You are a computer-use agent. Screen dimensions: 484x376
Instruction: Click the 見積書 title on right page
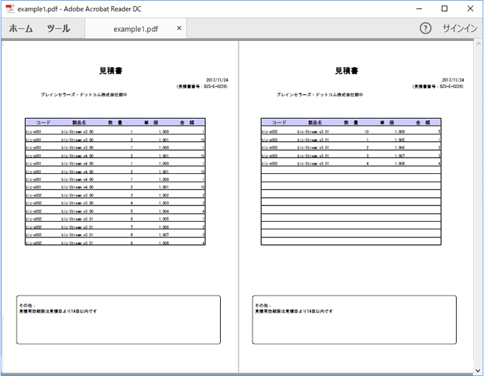click(x=346, y=71)
